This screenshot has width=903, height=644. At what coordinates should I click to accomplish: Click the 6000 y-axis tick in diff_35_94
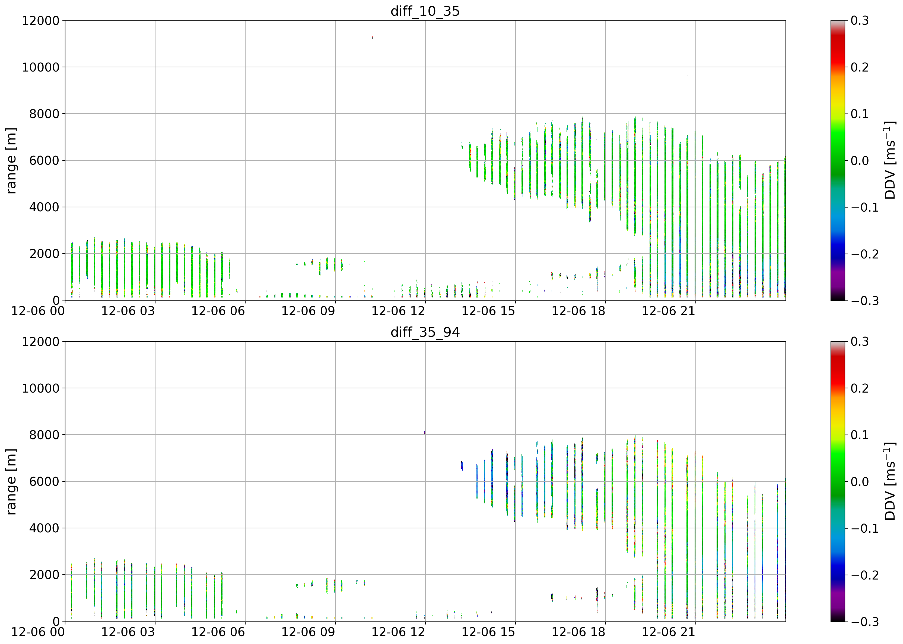tap(44, 482)
